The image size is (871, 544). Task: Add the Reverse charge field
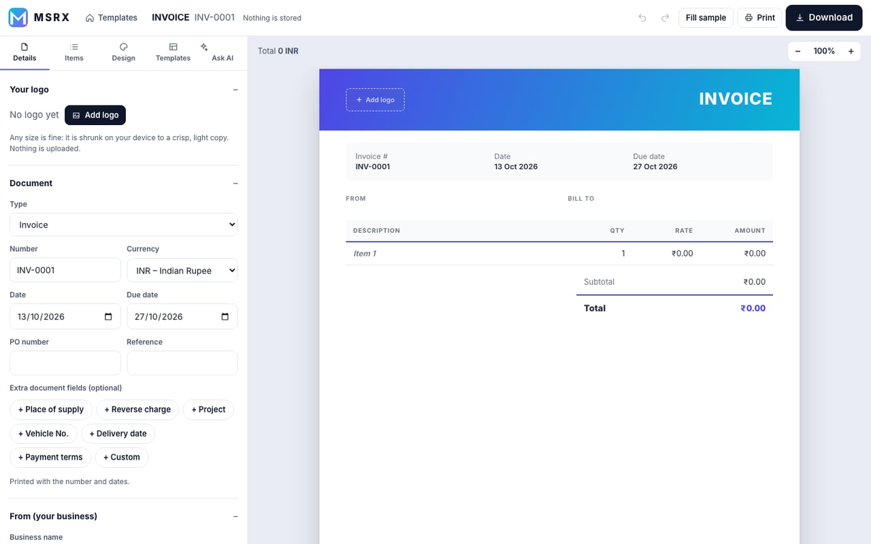click(x=137, y=409)
